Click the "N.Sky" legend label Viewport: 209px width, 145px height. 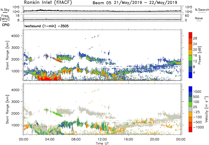pyautogui.click(x=5, y=10)
